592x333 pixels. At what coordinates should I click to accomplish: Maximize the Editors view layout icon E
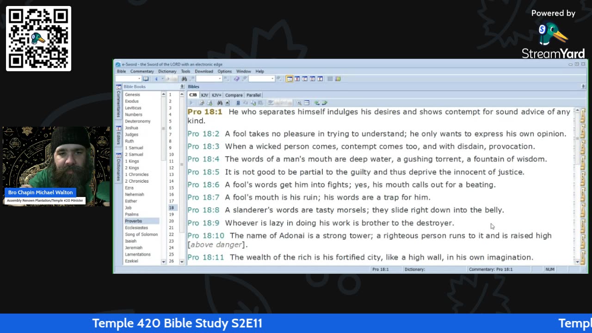(x=320, y=79)
